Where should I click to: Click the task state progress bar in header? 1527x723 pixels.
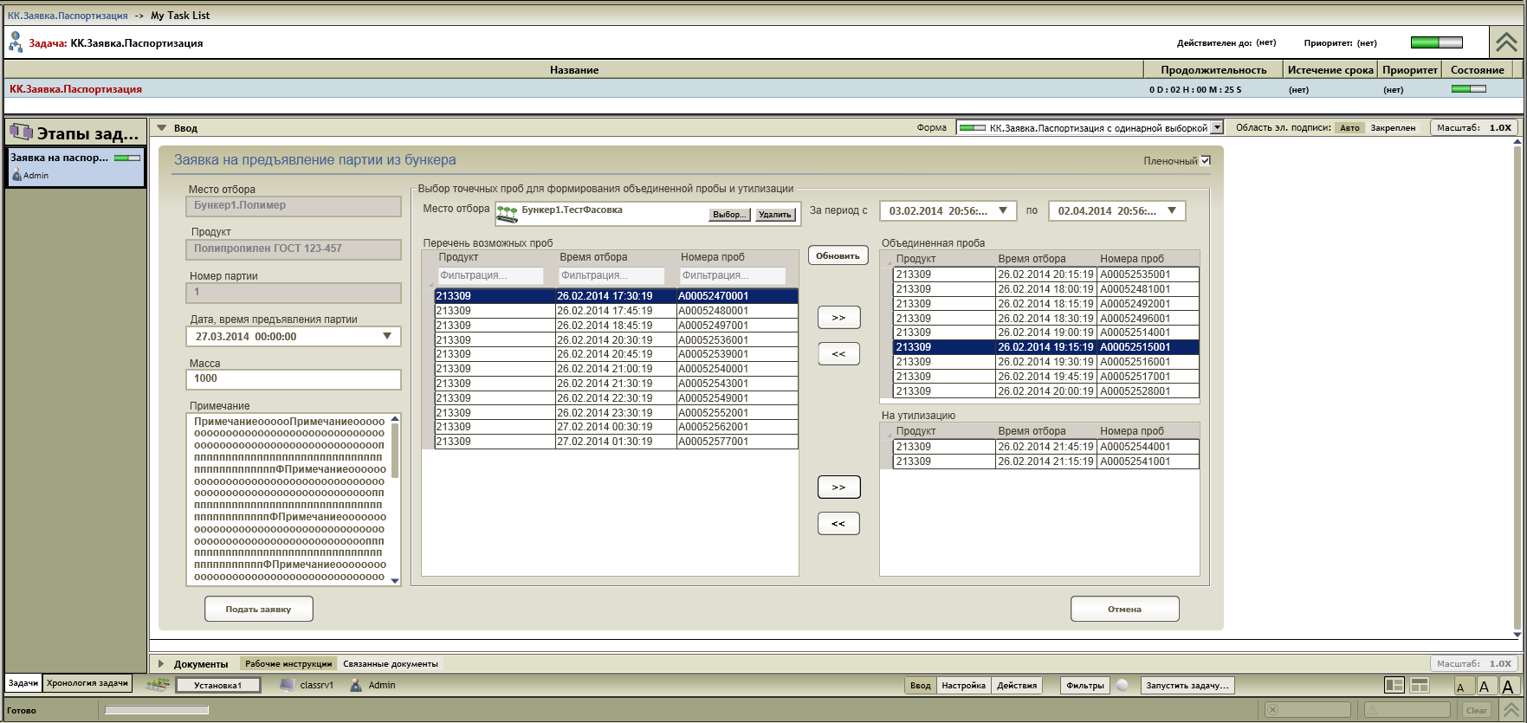click(1437, 42)
